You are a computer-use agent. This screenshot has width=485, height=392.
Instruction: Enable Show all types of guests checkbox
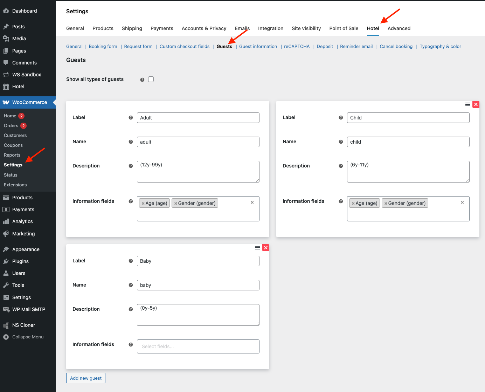click(151, 79)
